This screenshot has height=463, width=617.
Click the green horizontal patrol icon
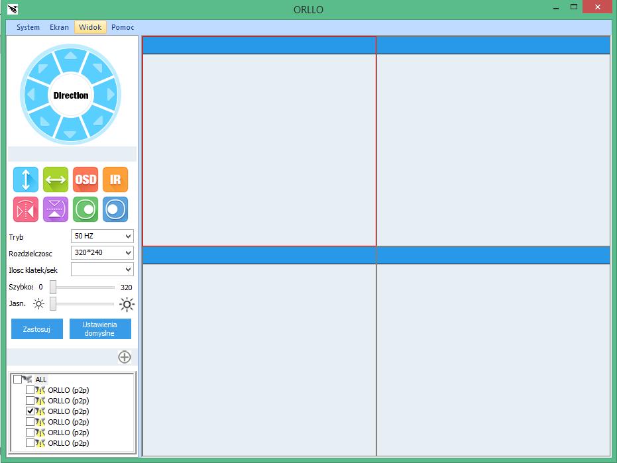56,180
